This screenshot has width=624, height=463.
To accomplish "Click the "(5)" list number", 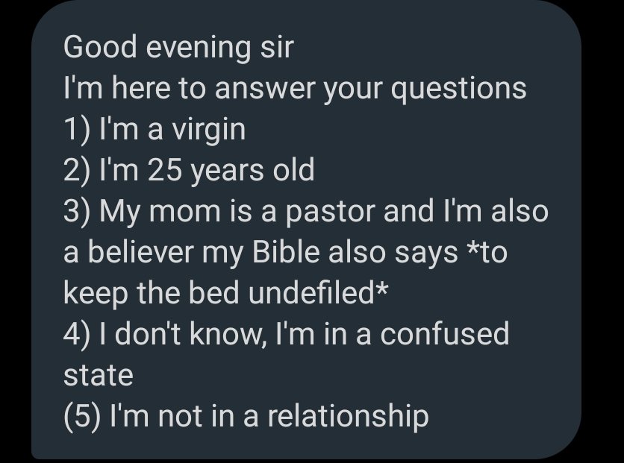I will click(x=82, y=415).
